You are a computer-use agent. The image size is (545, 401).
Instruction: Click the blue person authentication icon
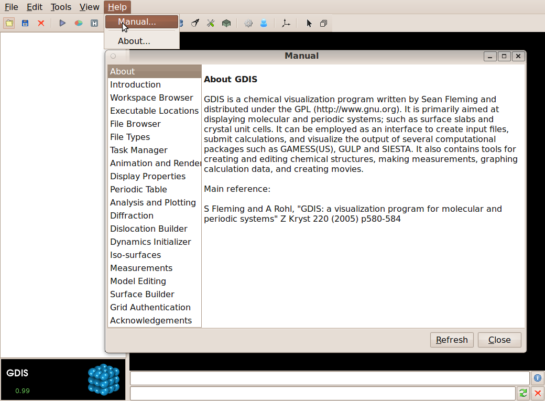[264, 23]
